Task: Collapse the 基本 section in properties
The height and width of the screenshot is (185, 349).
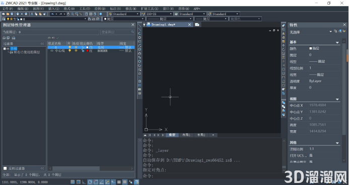Action: click(x=337, y=42)
